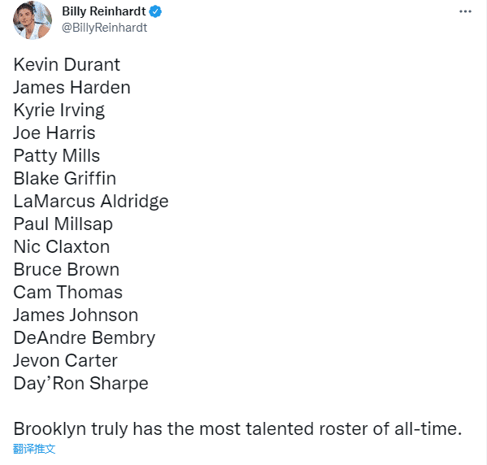Click the blue verified badge
Screen dimensions: 487x465
(155, 11)
